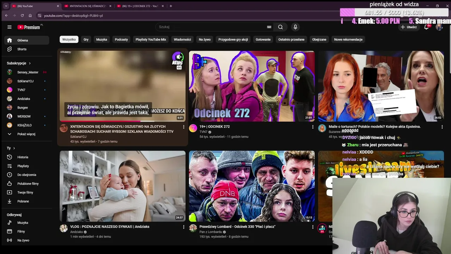Expand Pokaż więcej subscriptions
This screenshot has width=451, height=254.
27,134
